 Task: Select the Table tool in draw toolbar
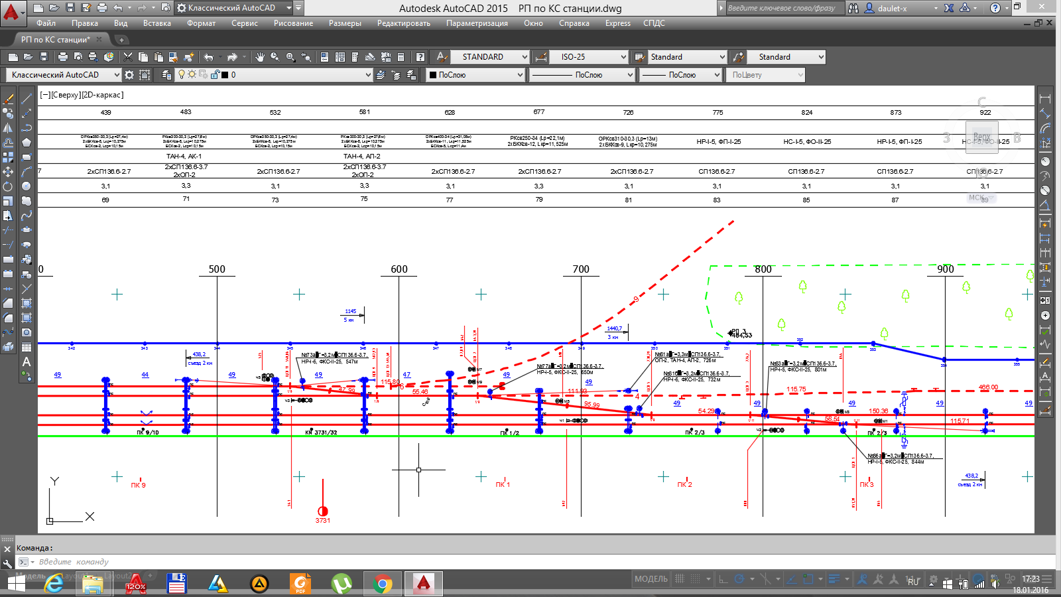click(x=27, y=347)
